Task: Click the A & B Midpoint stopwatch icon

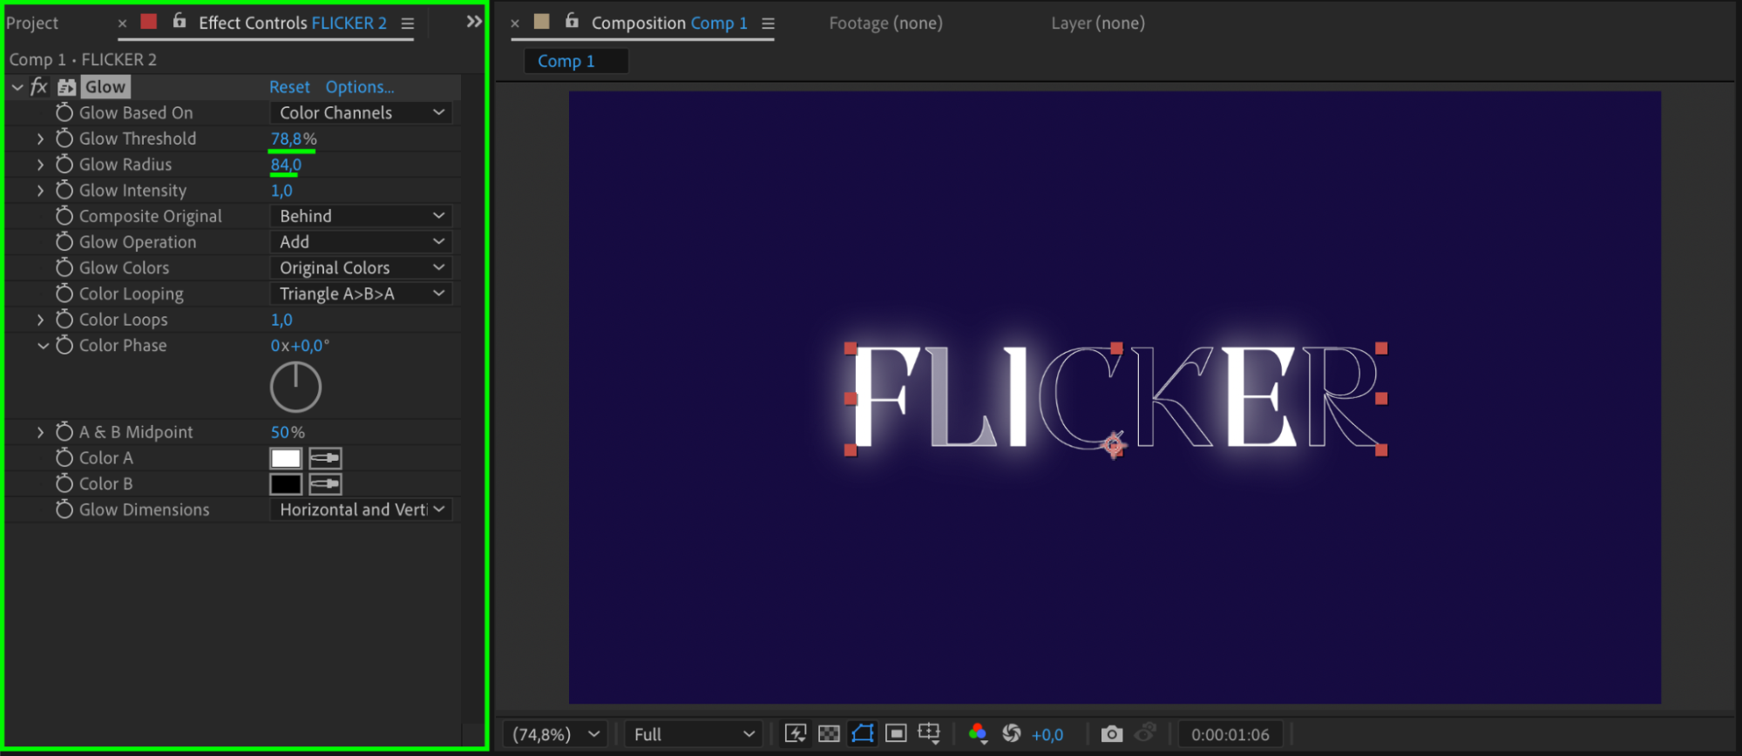Action: click(64, 431)
